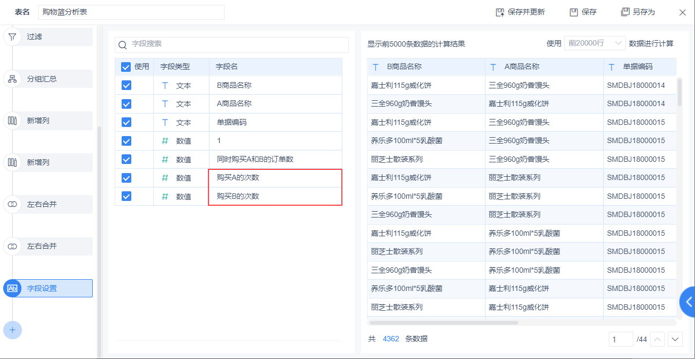Click the search magnifier icon
Screen dimensions: 695x359
point(123,44)
